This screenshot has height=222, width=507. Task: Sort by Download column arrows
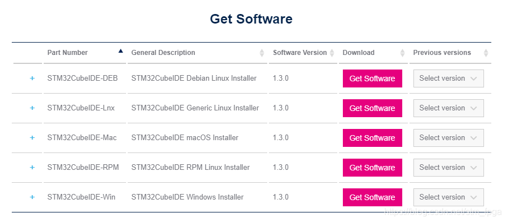pyautogui.click(x=402, y=53)
